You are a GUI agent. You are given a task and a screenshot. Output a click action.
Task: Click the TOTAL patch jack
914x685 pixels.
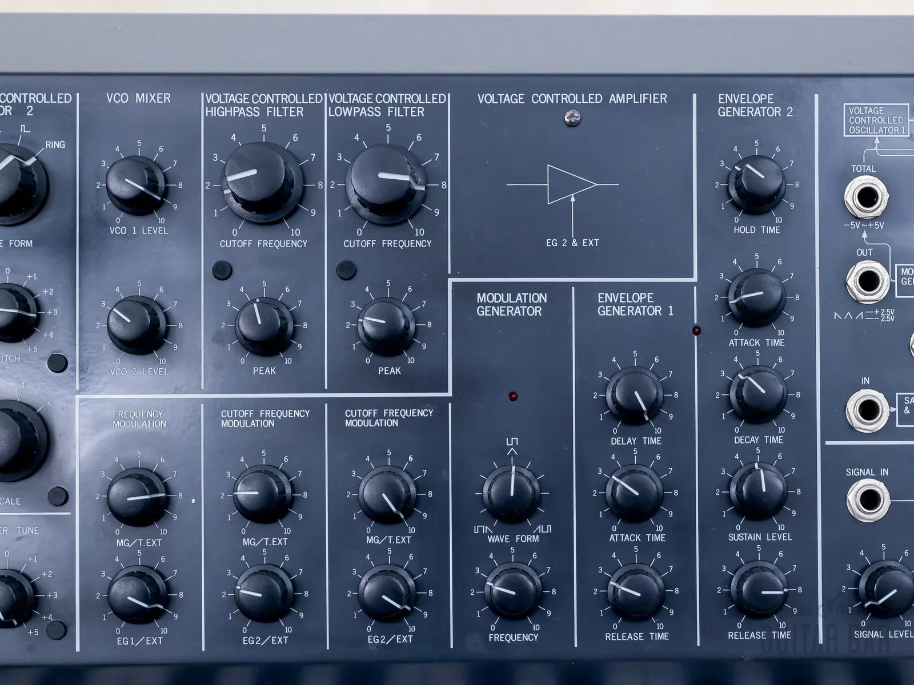tap(865, 198)
